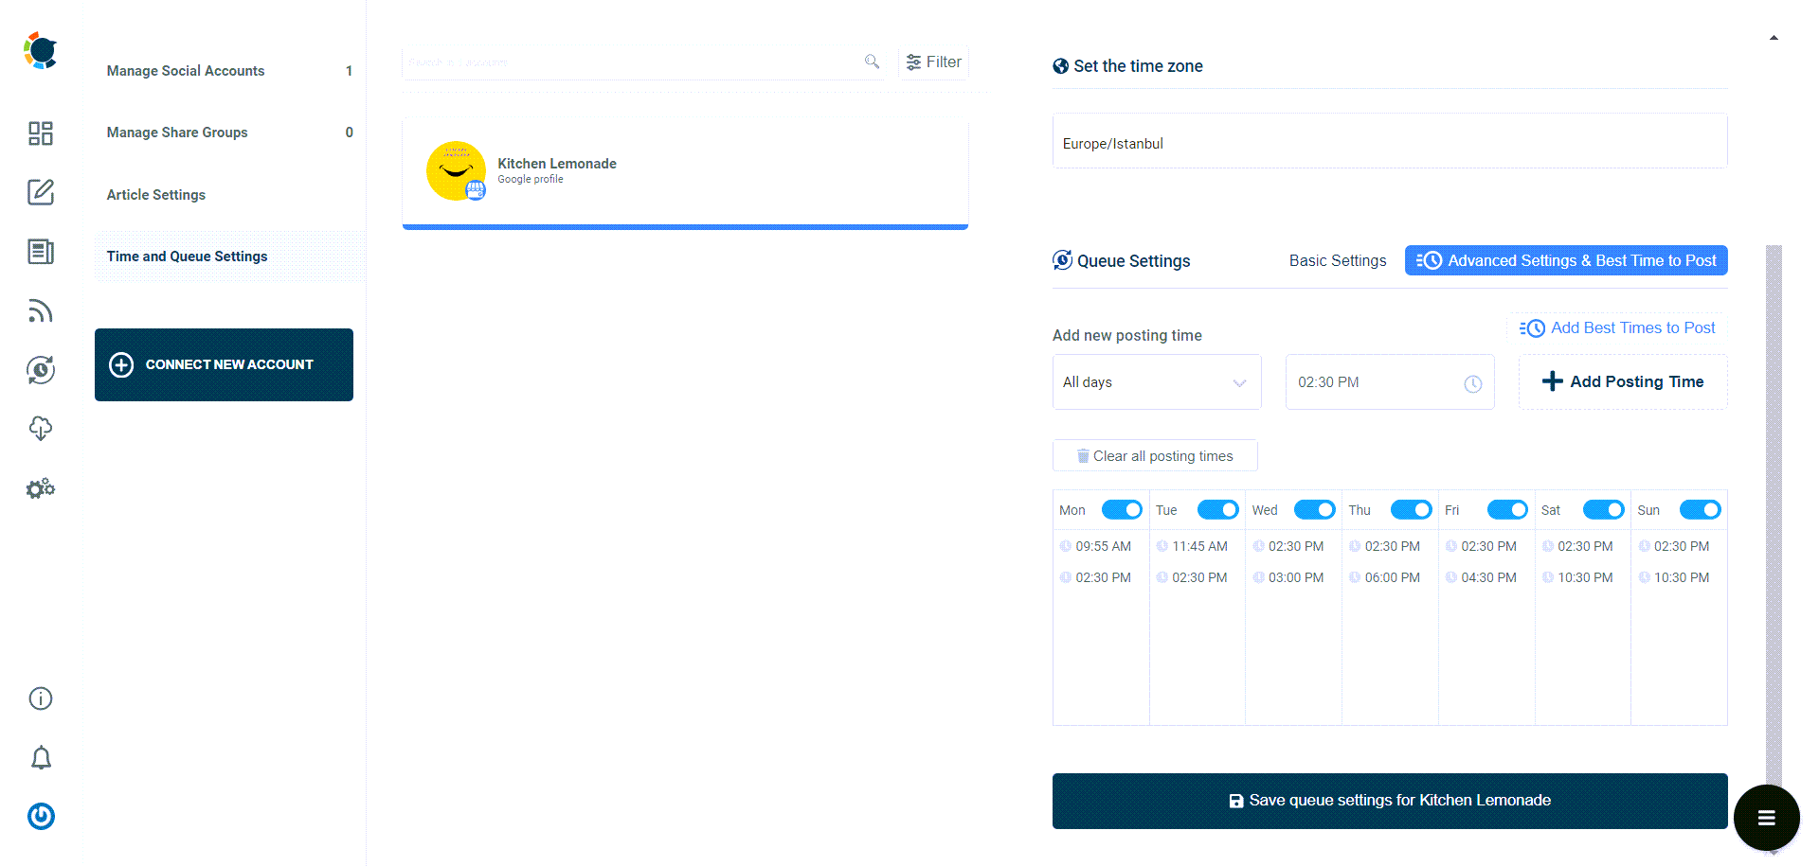Open the time picker for posting time
Screen dimensions: 1819x866
coord(1472,384)
